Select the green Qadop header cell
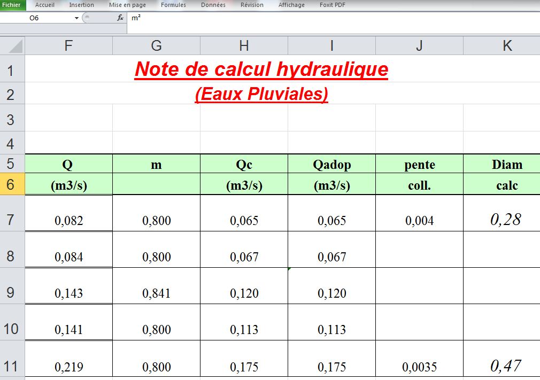Screen dimensions: 540x380 pos(331,165)
